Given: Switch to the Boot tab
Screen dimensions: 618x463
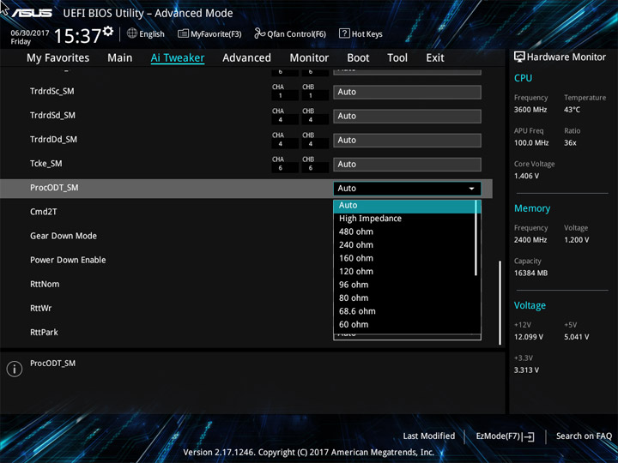Looking at the screenshot, I should (x=358, y=58).
